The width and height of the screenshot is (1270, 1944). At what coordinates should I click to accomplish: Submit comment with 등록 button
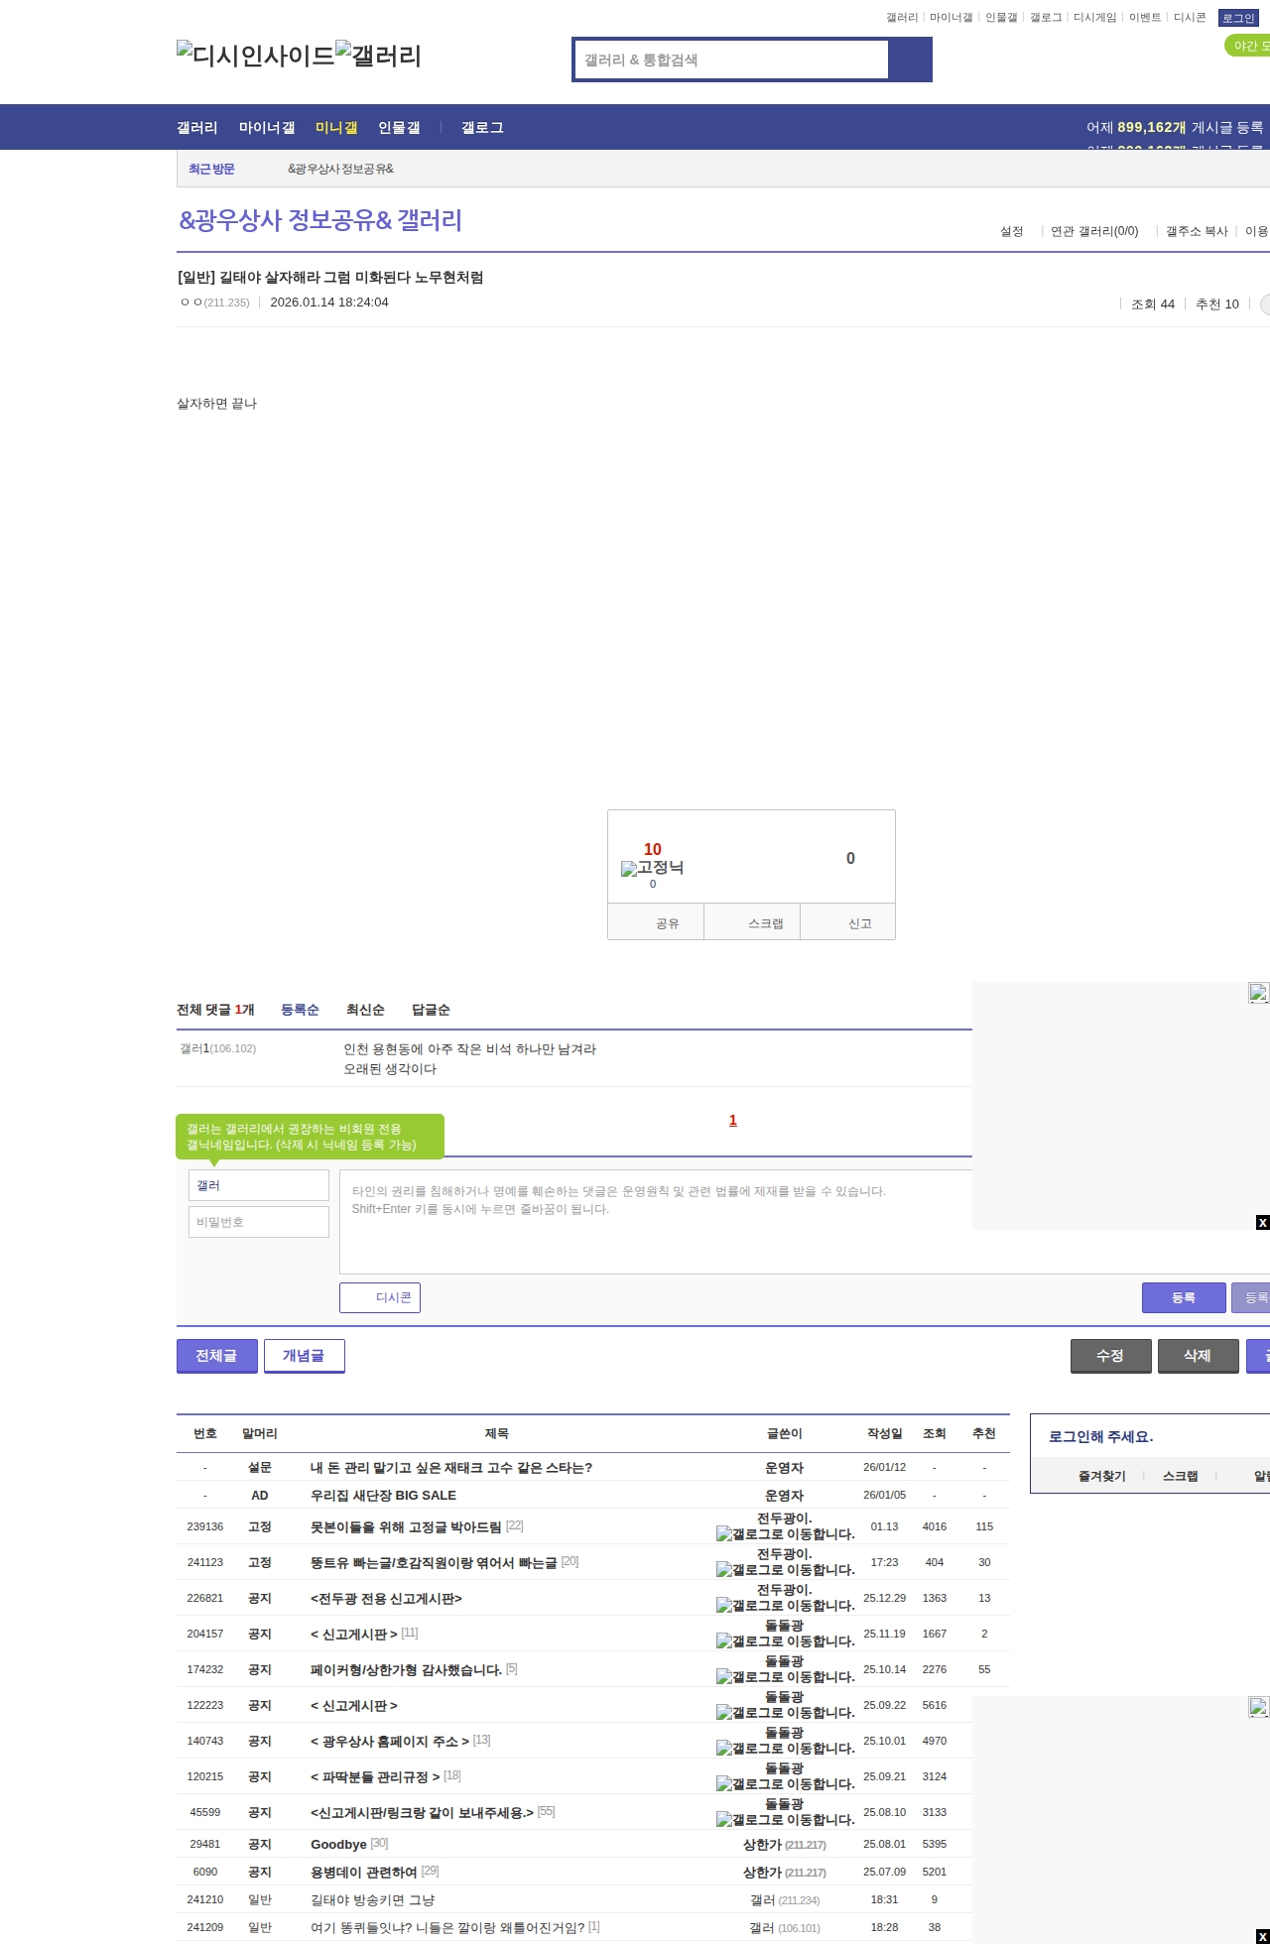[1184, 1297]
